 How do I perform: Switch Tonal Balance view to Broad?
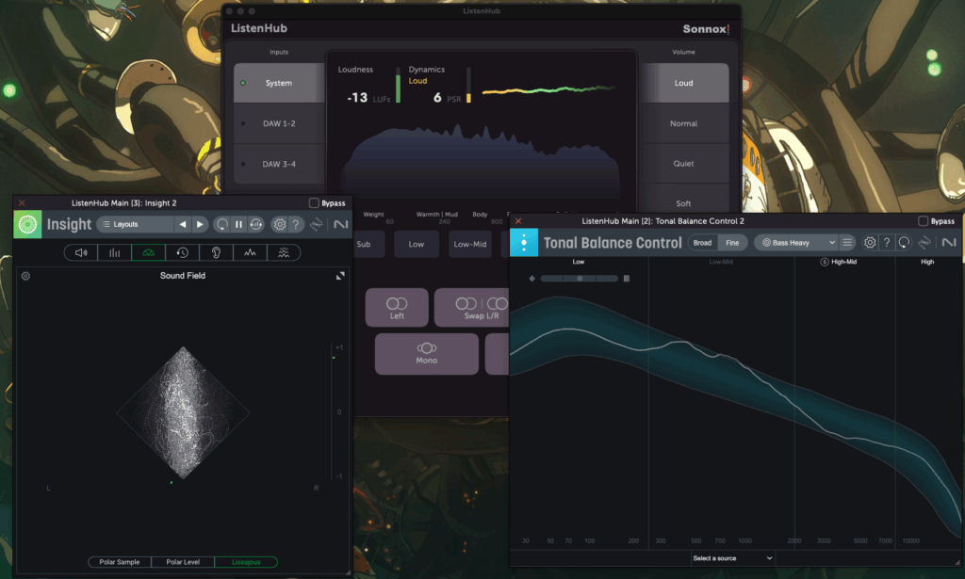coord(702,243)
